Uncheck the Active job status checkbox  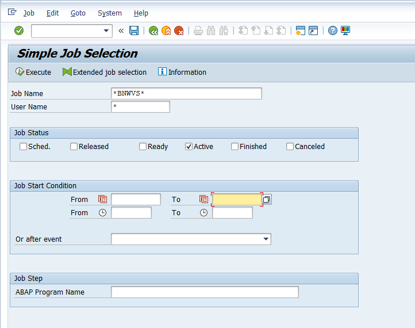[189, 147]
